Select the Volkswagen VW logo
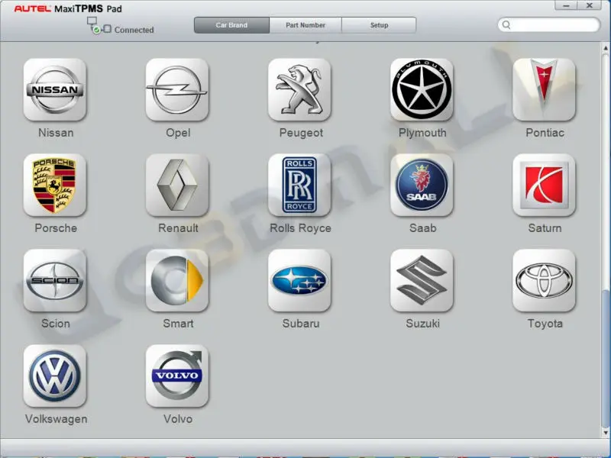Screen dimensions: 611x458 point(55,376)
